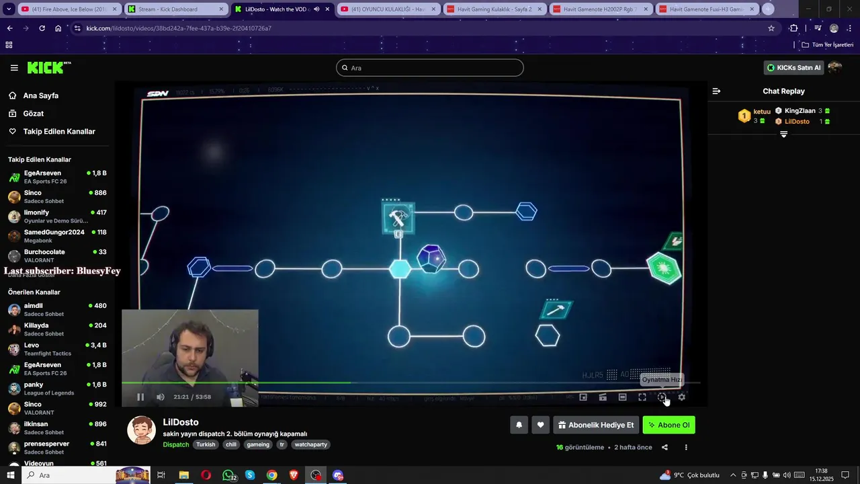Open video player settings gear
Screen dimensions: 860x484
coord(682,397)
